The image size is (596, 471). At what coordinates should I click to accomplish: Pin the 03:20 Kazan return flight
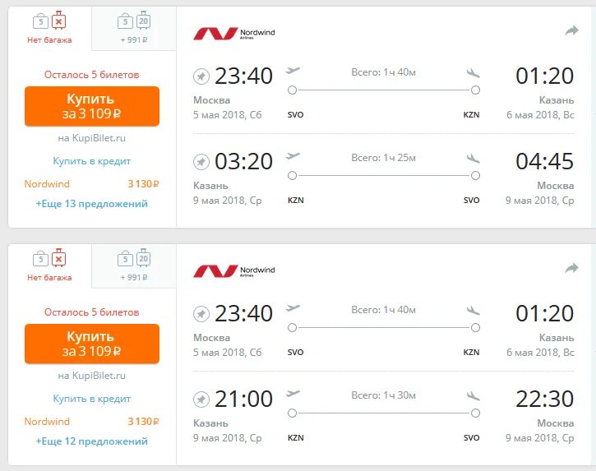point(201,162)
